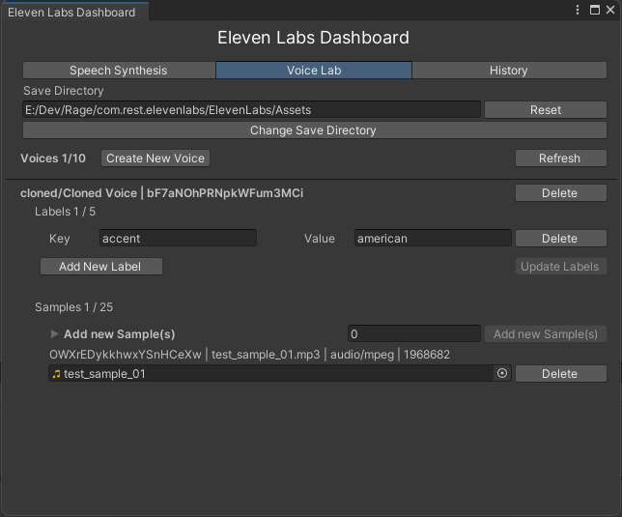
Task: Delete the Cloned Voice entry
Action: point(559,193)
